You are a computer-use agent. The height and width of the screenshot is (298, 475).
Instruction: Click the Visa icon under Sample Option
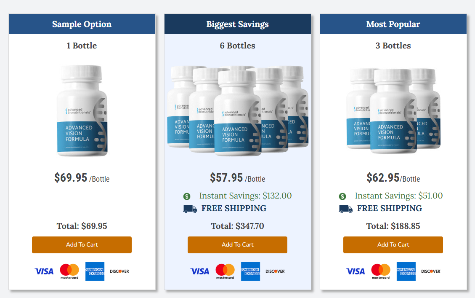pos(44,271)
